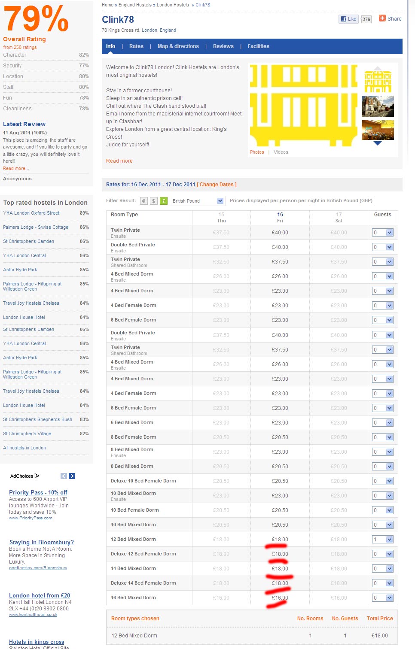This screenshot has width=415, height=649.
Task: Open Guests dropdown for 10 Bed Mixed Dorm Ensuite
Action: [x=383, y=496]
